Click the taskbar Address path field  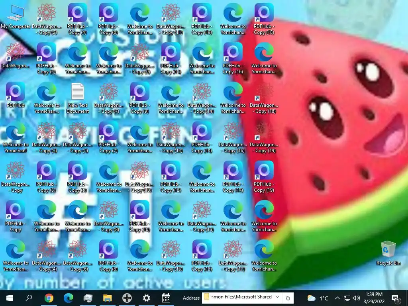tap(238, 297)
